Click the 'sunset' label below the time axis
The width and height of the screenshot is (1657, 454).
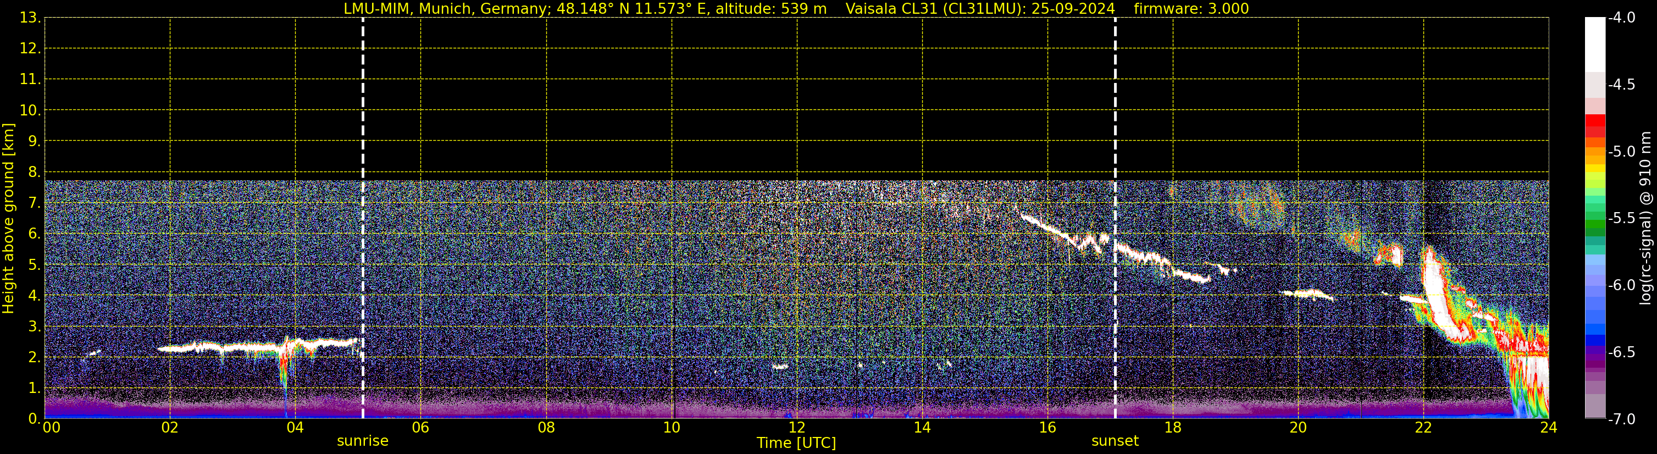1115,441
